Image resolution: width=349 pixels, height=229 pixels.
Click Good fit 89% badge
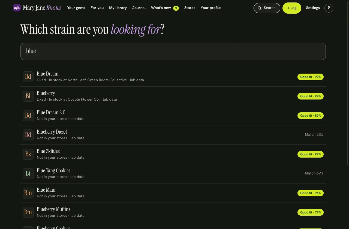tap(311, 116)
